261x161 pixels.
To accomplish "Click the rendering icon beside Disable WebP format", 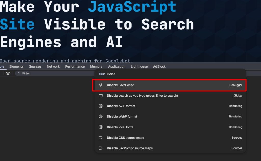I will (x=101, y=116).
